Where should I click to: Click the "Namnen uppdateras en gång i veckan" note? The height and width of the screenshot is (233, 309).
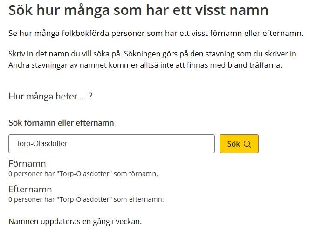pyautogui.click(x=75, y=221)
